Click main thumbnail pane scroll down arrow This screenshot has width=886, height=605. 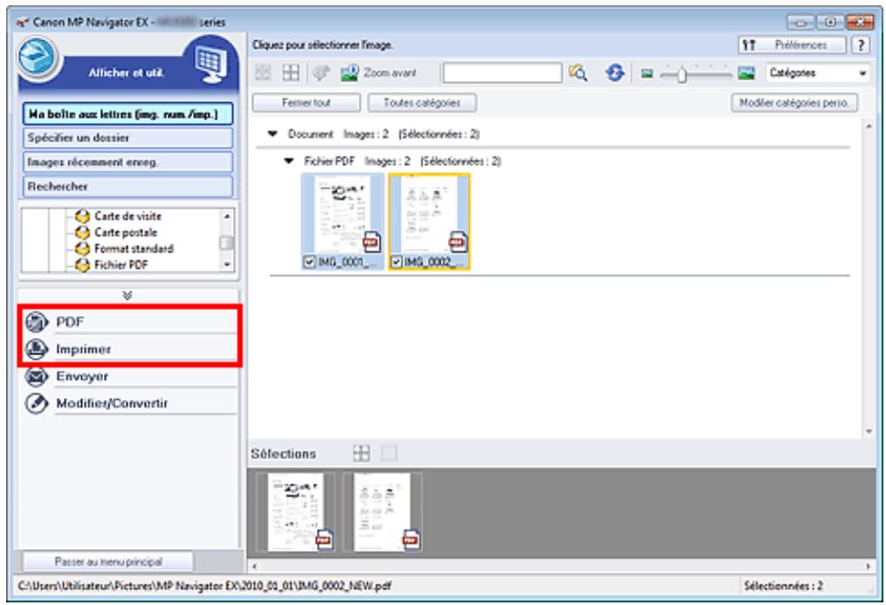point(869,431)
